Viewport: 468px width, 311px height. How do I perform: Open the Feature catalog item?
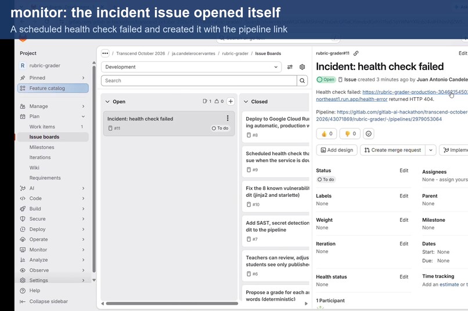[x=53, y=88]
